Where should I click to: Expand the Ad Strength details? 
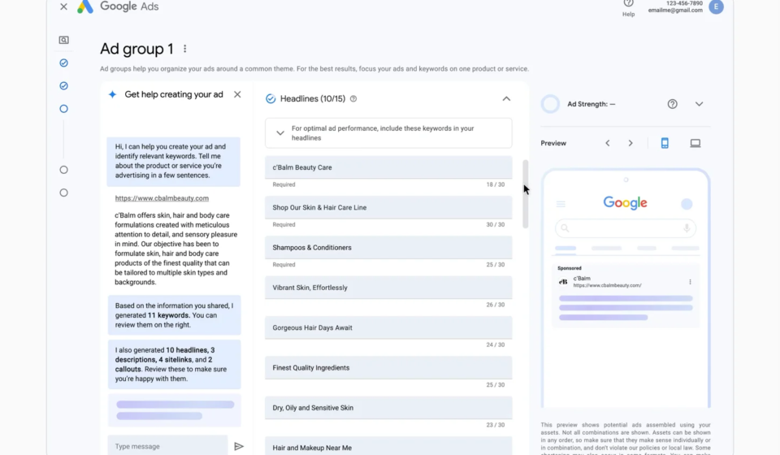(699, 104)
